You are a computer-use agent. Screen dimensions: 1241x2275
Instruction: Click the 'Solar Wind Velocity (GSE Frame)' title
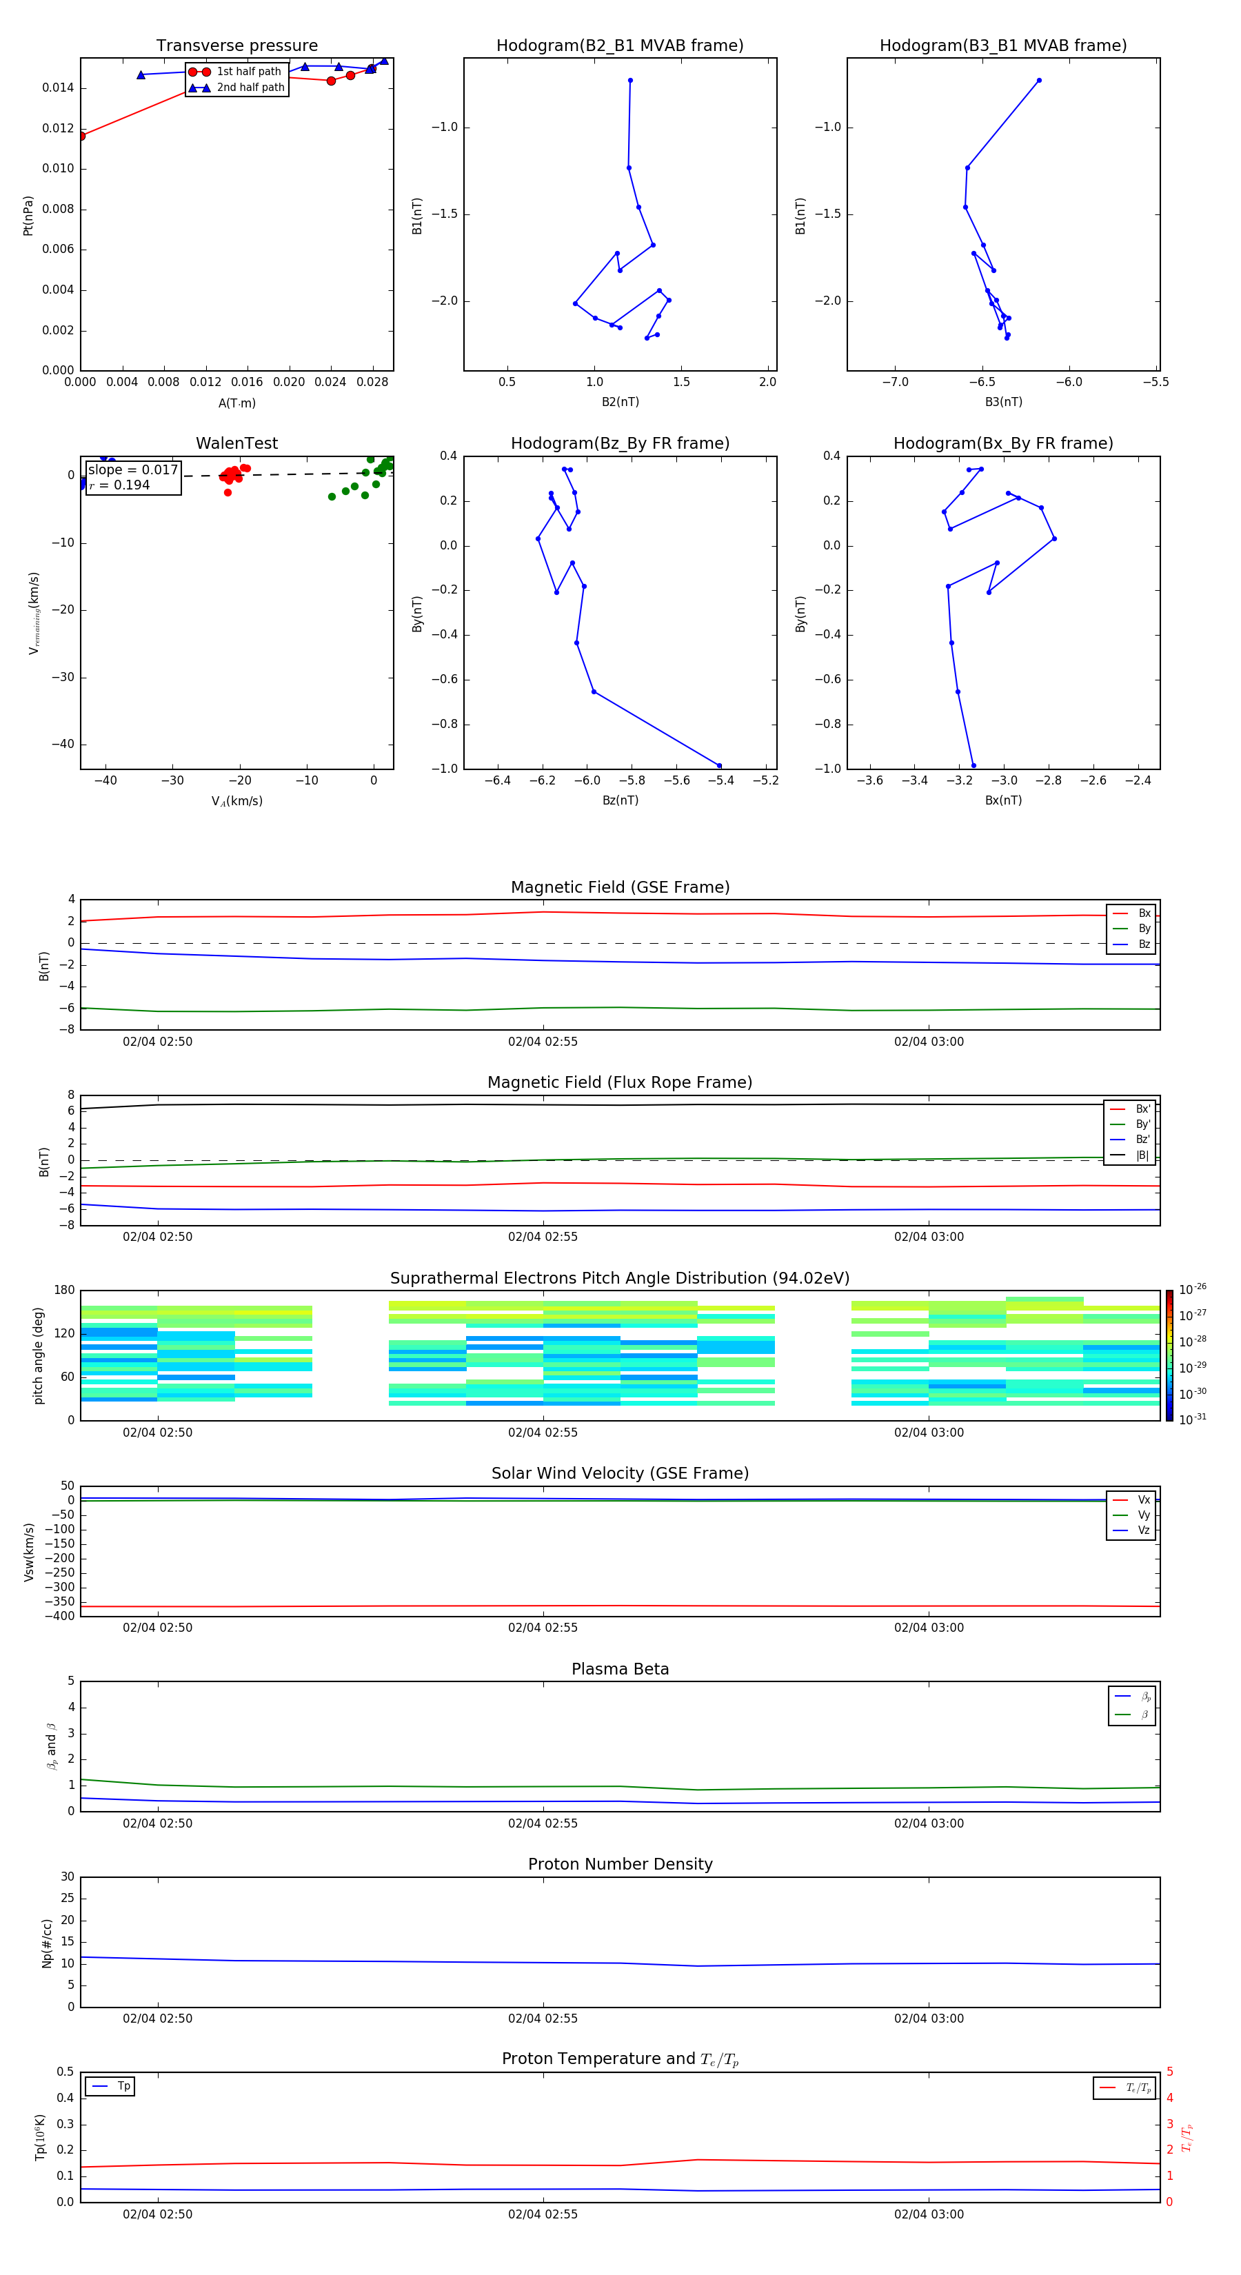(x=620, y=1474)
